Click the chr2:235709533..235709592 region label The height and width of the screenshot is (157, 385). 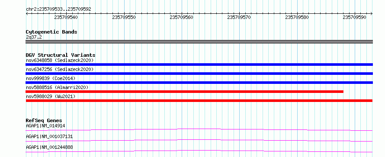pos(58,9)
